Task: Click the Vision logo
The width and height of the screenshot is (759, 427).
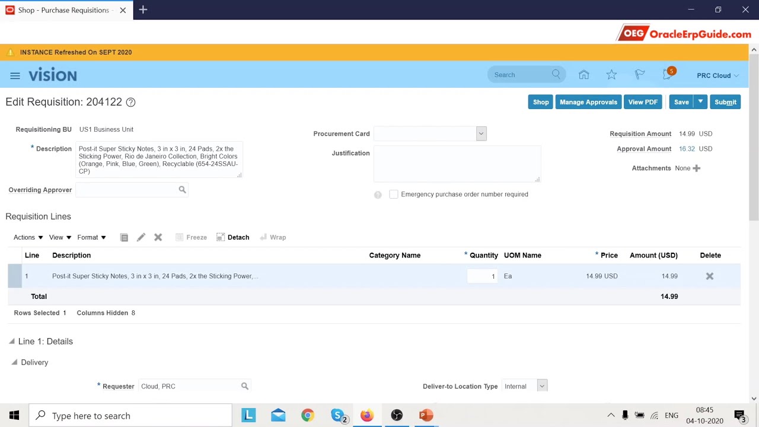Action: 53,75
